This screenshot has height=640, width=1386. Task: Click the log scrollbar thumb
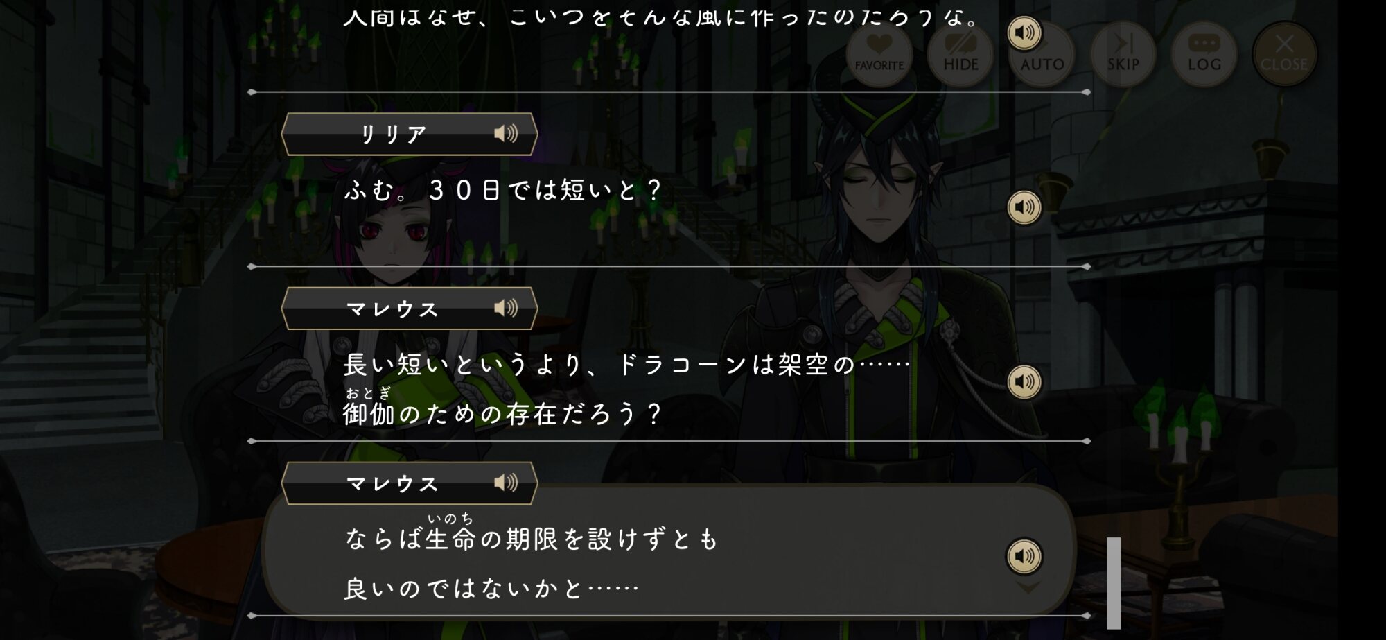[1114, 582]
